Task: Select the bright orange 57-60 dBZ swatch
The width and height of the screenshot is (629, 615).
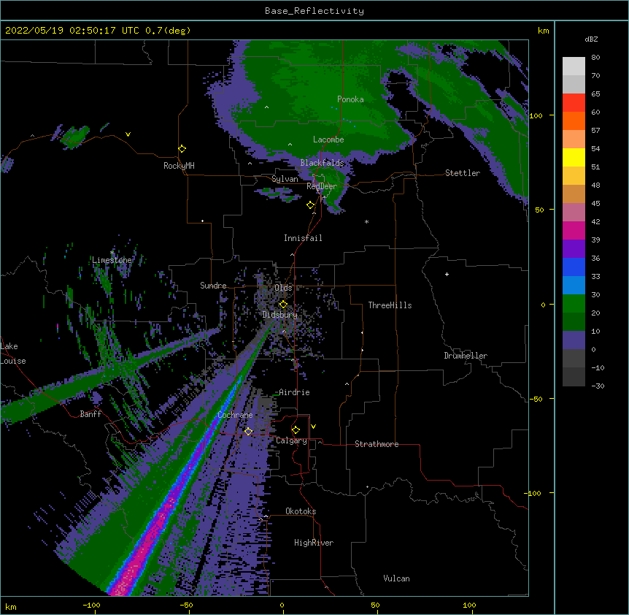Action: [x=574, y=121]
